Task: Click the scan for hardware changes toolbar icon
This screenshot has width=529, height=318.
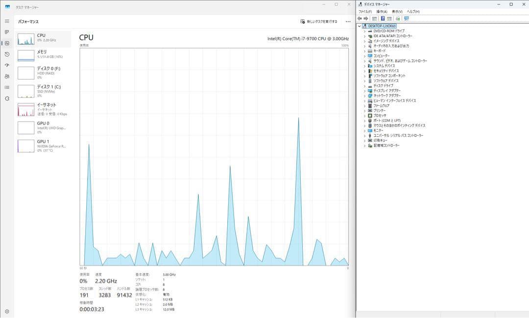Action: (407, 19)
